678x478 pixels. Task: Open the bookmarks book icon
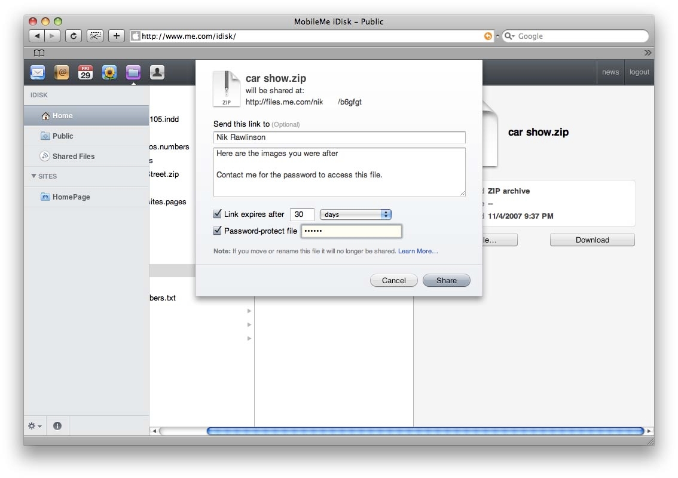coord(39,53)
